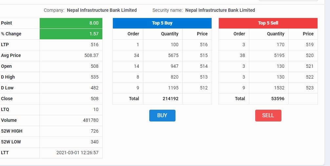Viewport: 330px width, 166px height.
Task: Click the Avg Price row label
Action: click(x=11, y=55)
